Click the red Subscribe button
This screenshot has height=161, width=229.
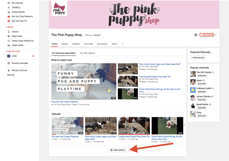click(x=206, y=35)
